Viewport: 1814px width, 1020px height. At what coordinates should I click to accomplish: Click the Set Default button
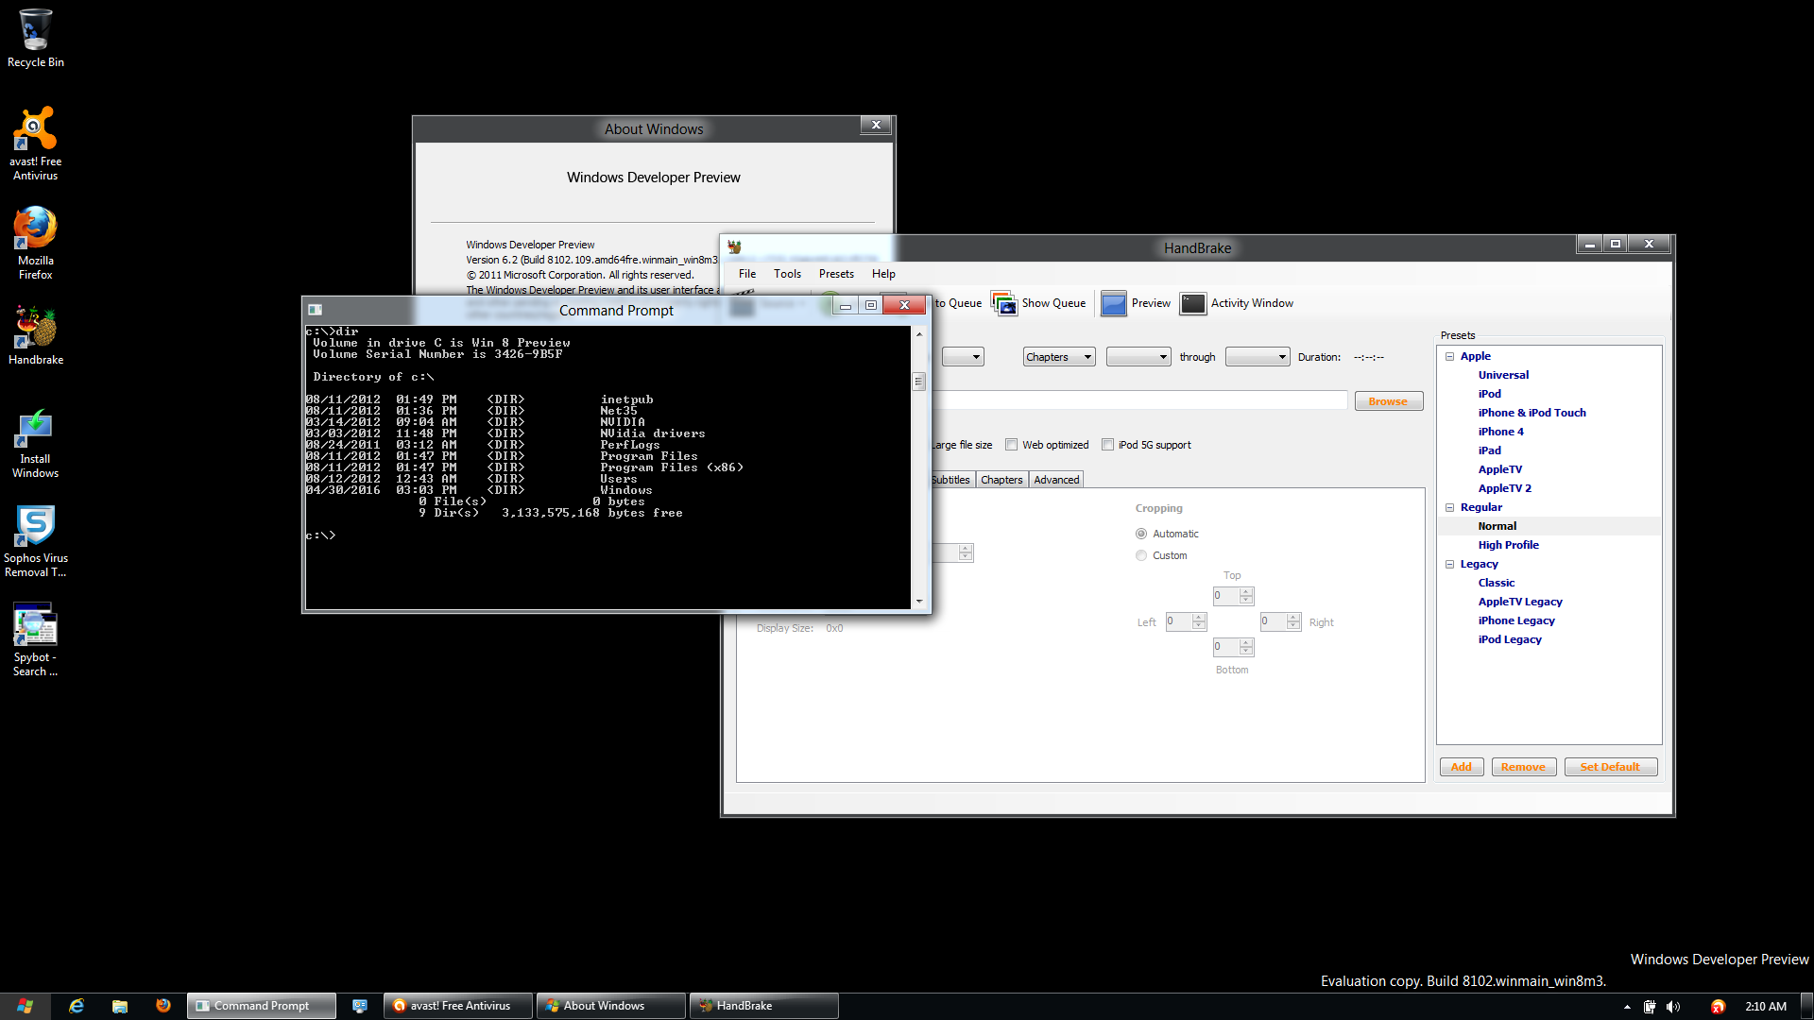click(1609, 767)
